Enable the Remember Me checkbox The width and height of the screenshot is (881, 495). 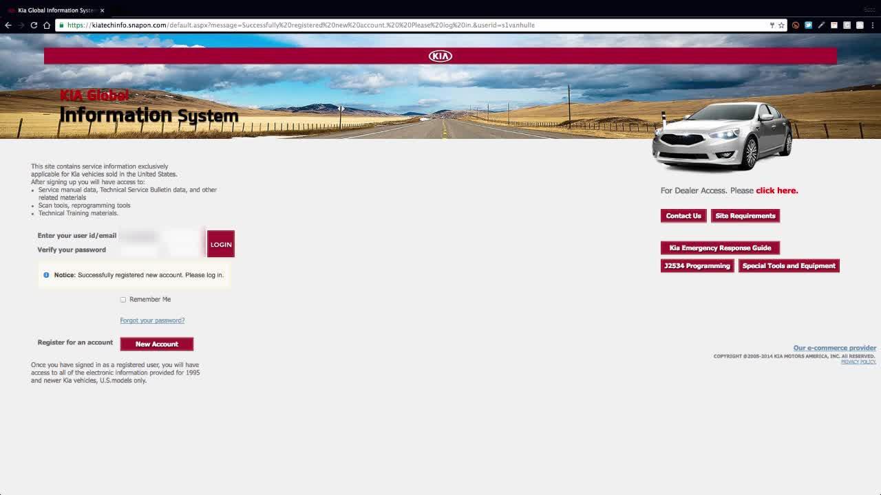tap(123, 300)
